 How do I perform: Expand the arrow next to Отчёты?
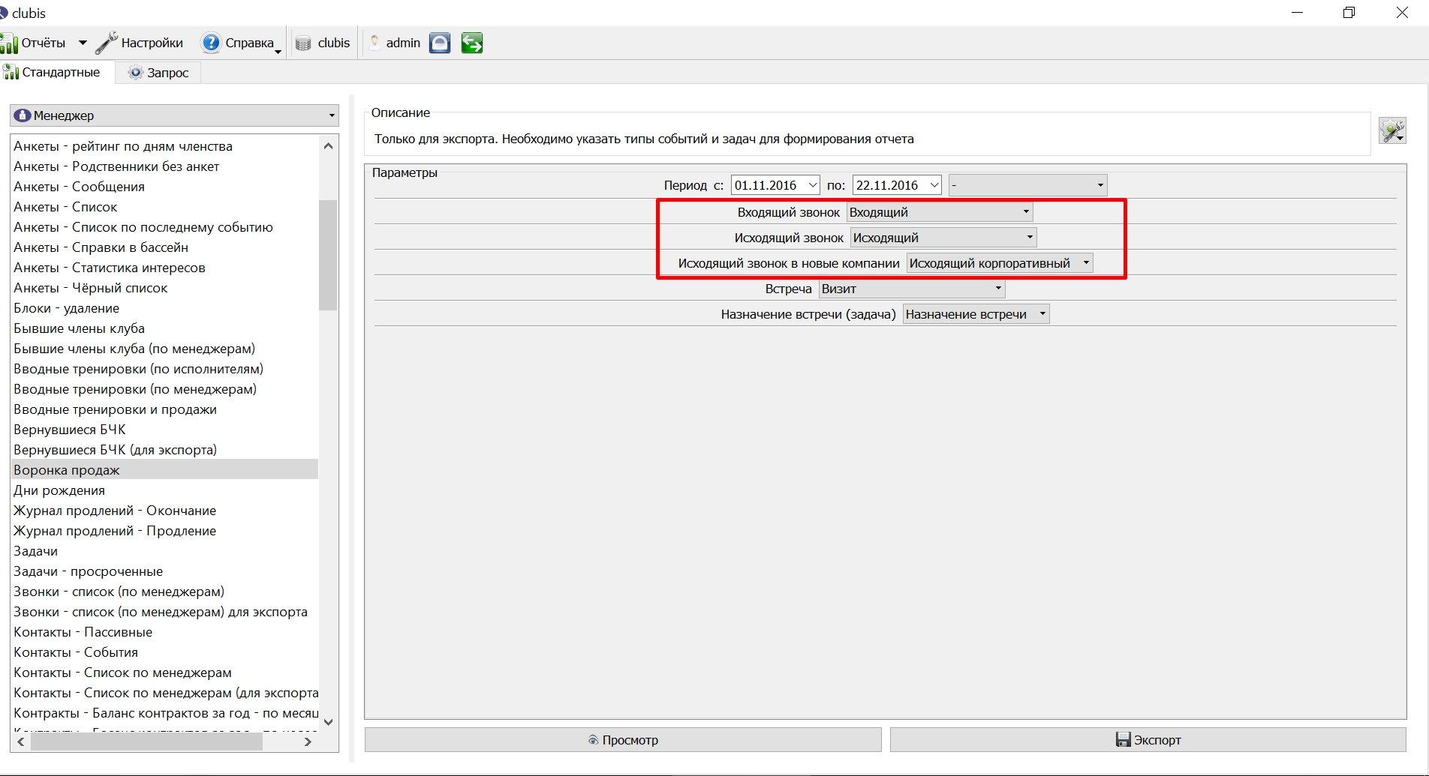[83, 43]
